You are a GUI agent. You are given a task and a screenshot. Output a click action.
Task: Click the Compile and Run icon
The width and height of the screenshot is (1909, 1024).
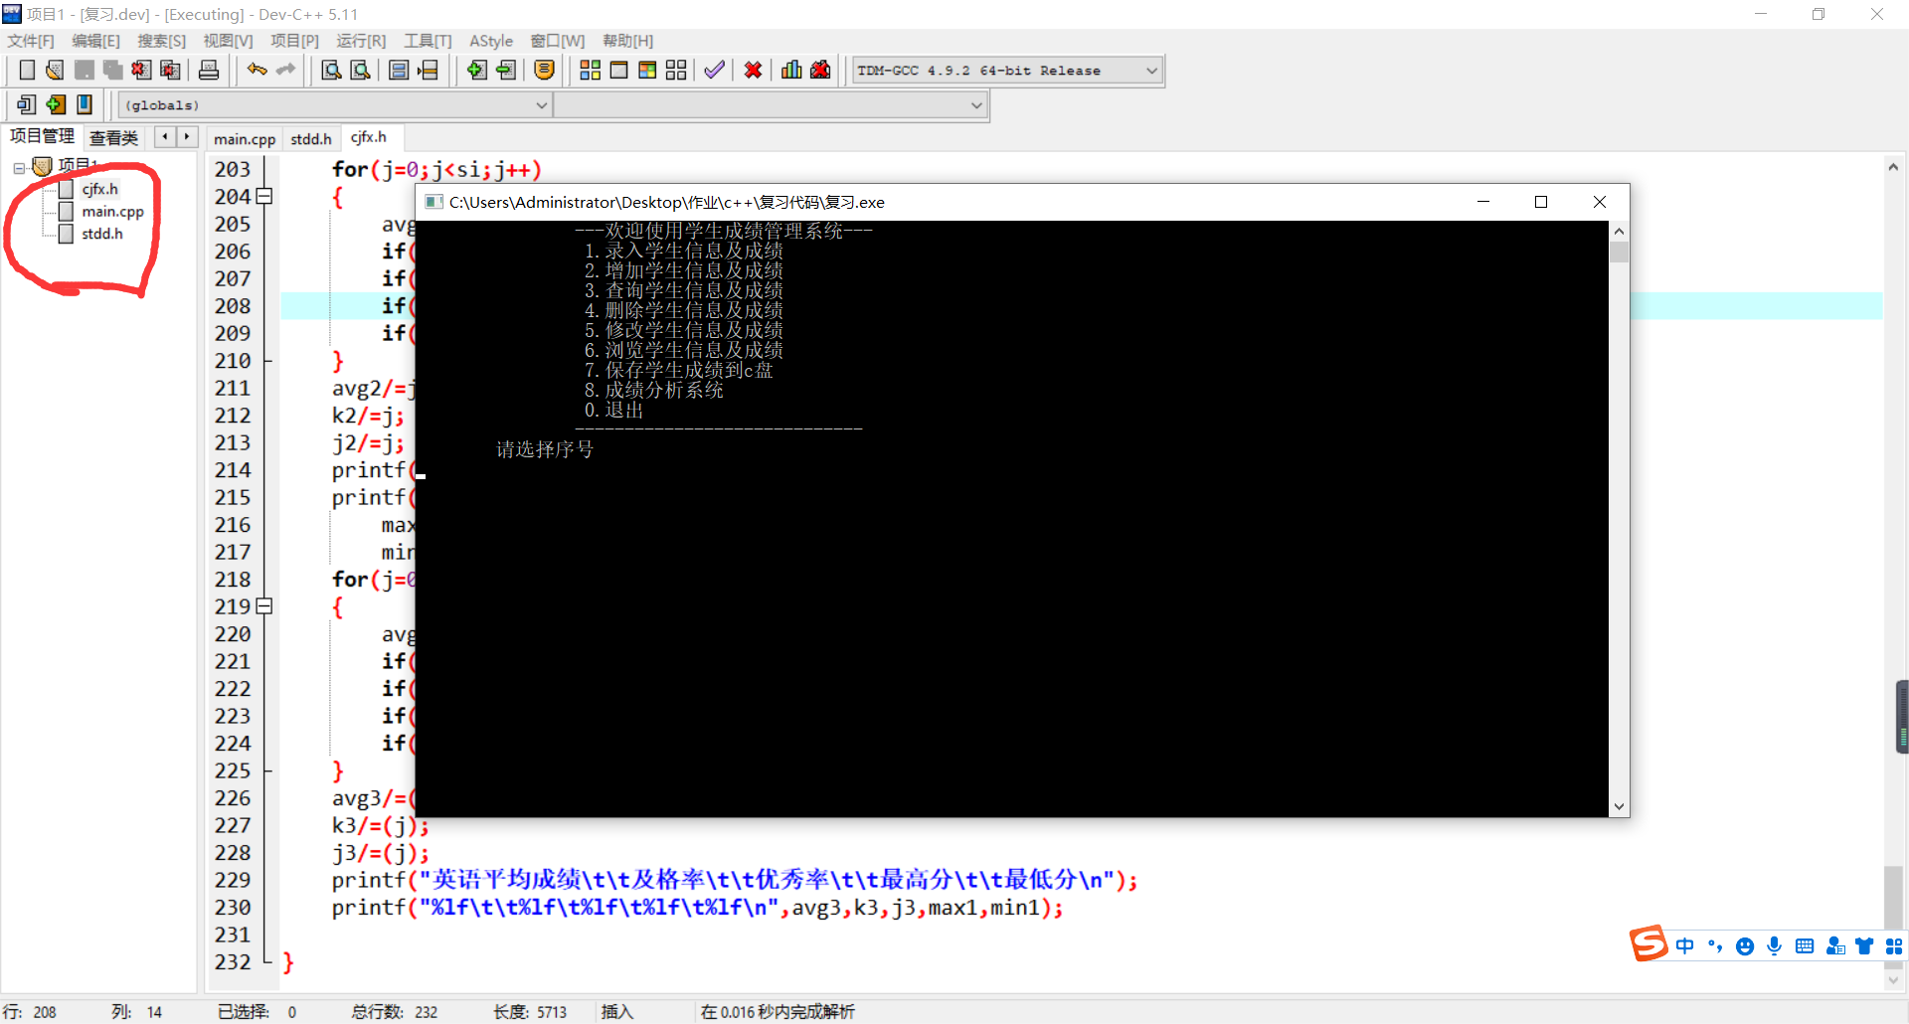(647, 70)
